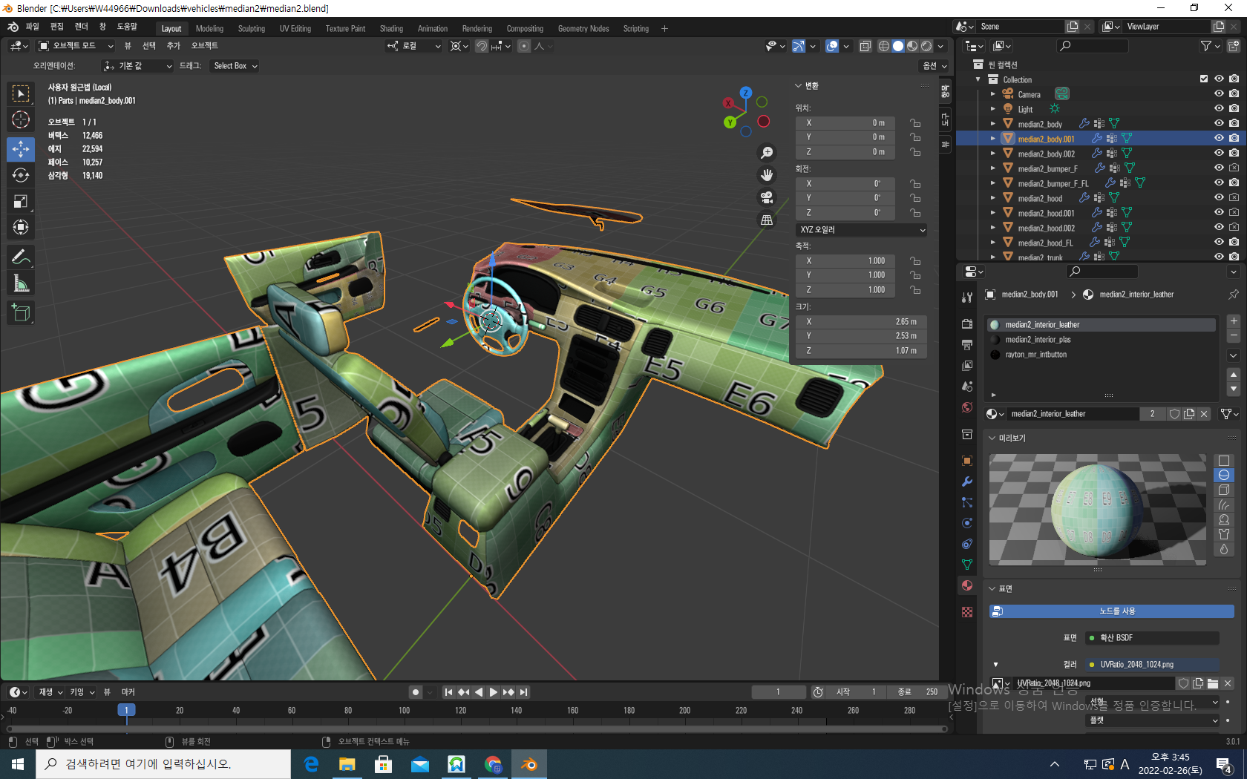1247x779 pixels.
Task: Click the viewport zoom magnifier icon
Action: point(767,153)
